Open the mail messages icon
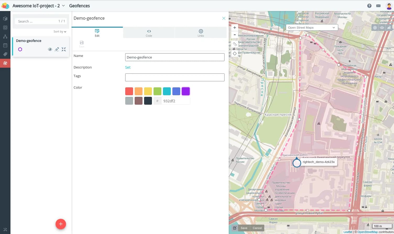 [x=378, y=6]
